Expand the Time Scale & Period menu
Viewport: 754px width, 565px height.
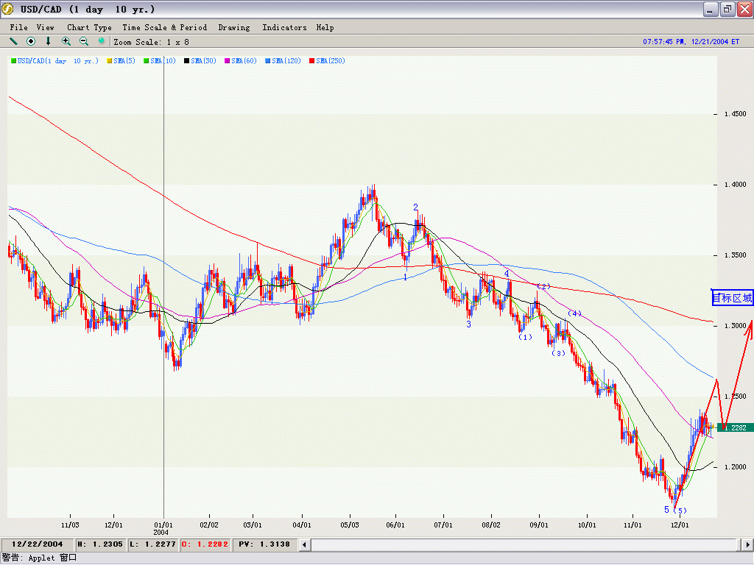point(164,27)
